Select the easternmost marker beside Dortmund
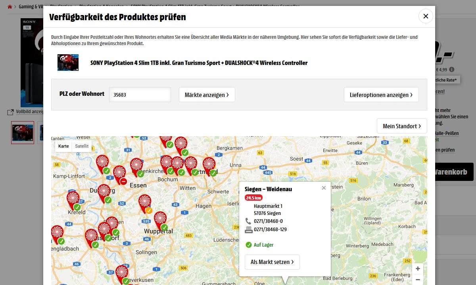 (x=209, y=166)
